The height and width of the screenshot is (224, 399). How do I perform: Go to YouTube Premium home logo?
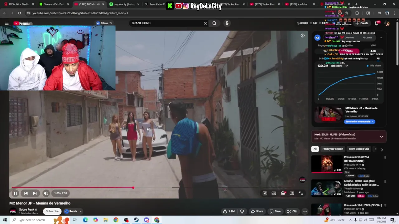click(23, 23)
